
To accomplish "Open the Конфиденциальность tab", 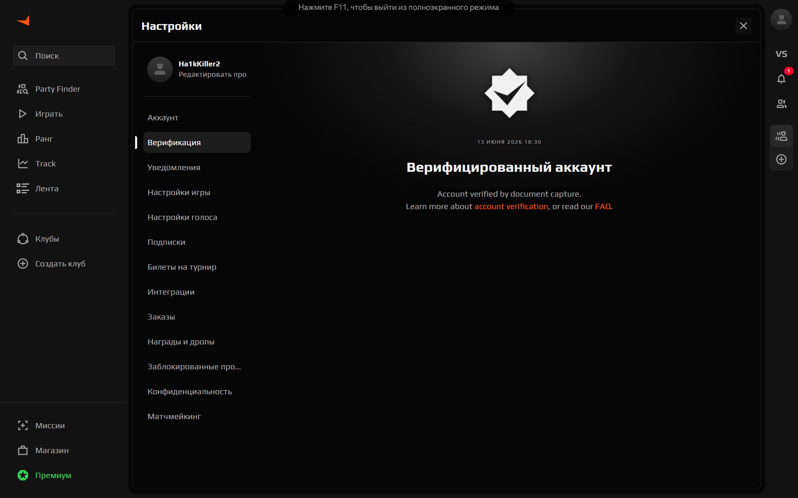I will coord(197,391).
